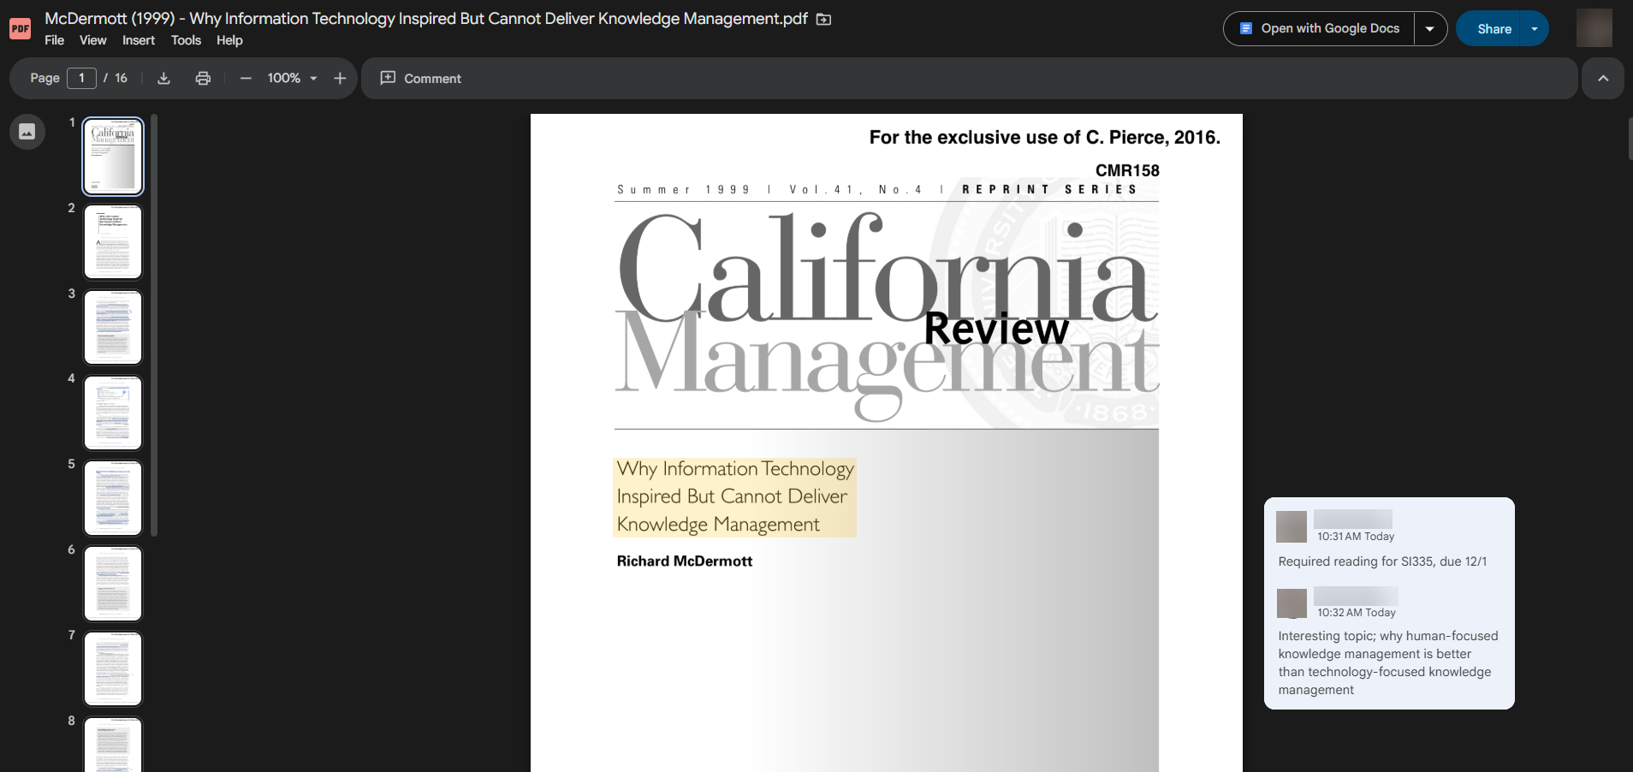This screenshot has height=772, width=1633.
Task: Click the user account avatar
Action: pos(1594,28)
